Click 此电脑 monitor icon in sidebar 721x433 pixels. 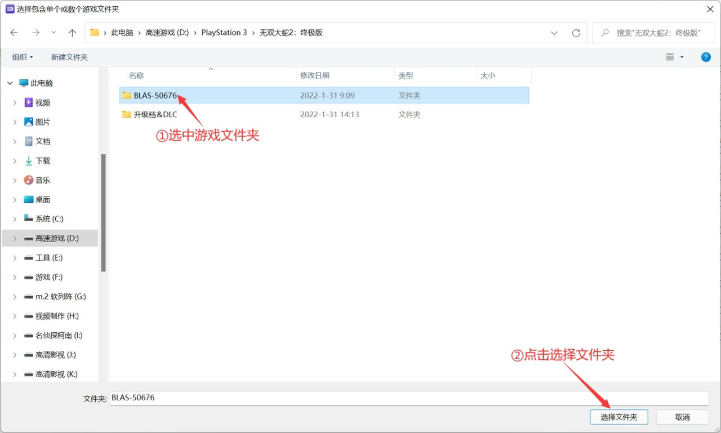[x=24, y=83]
